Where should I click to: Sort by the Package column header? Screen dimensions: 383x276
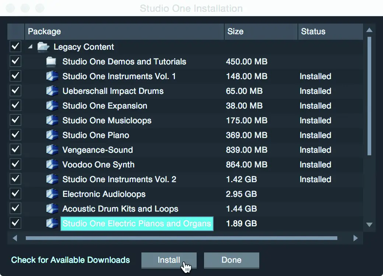point(124,32)
